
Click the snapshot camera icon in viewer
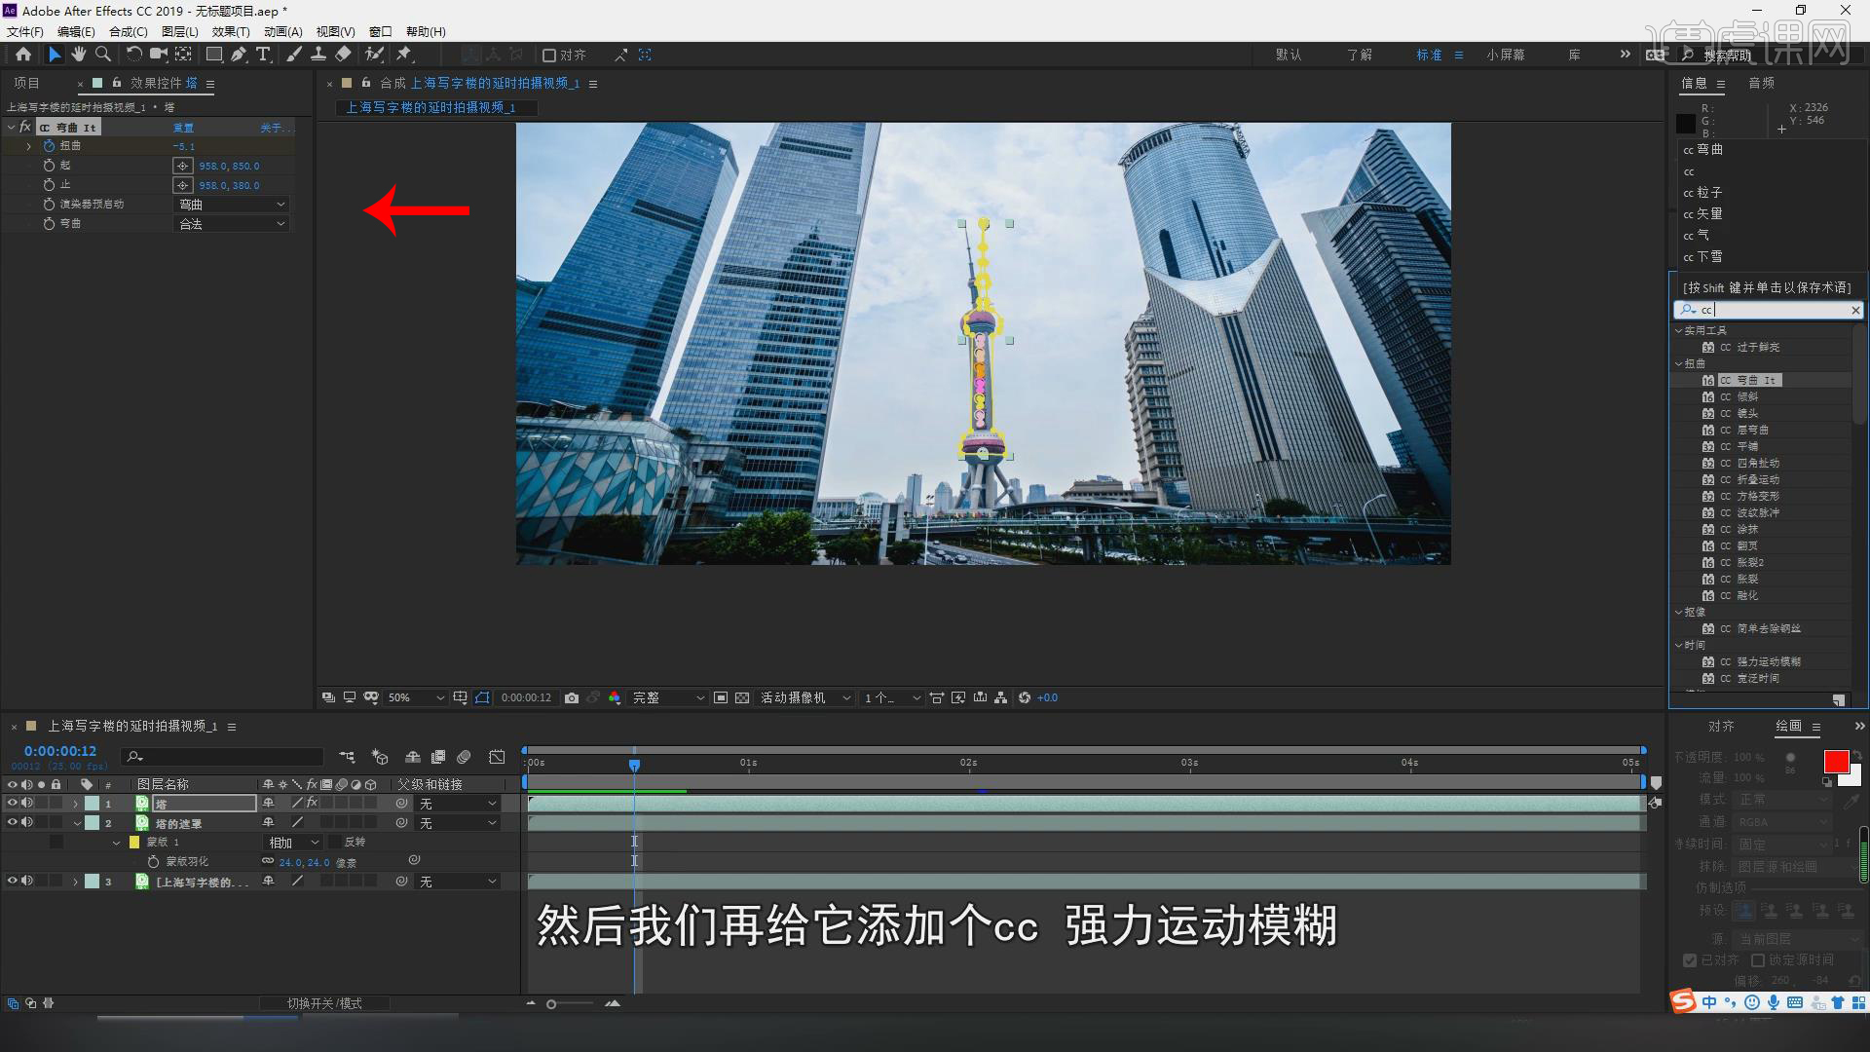click(x=572, y=698)
